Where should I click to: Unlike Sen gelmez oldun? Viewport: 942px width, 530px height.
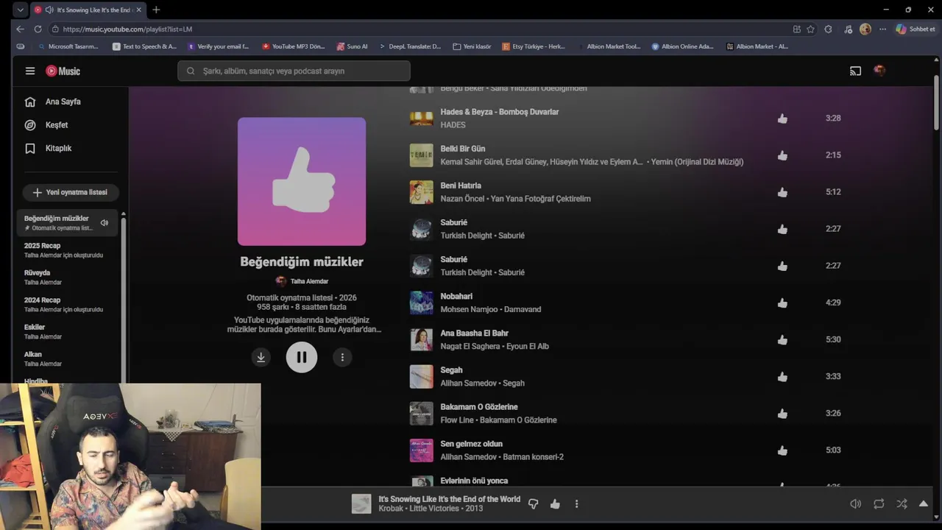coord(782,450)
